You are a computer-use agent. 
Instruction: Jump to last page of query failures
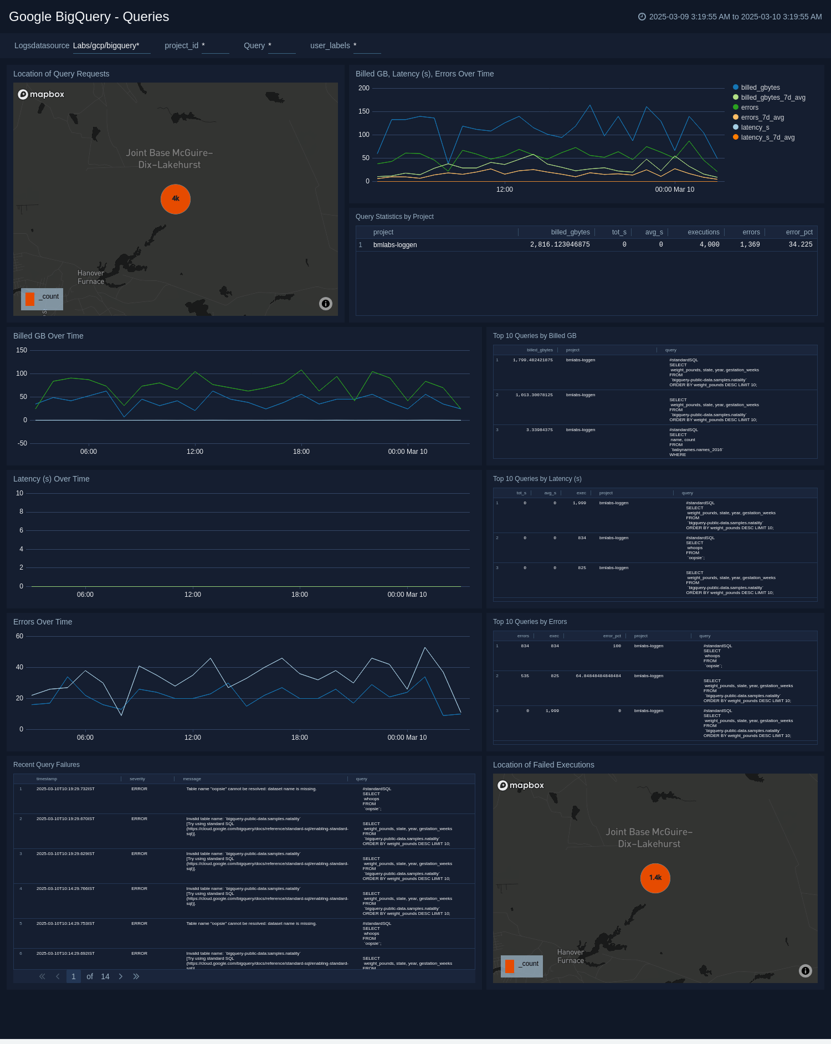(x=136, y=976)
